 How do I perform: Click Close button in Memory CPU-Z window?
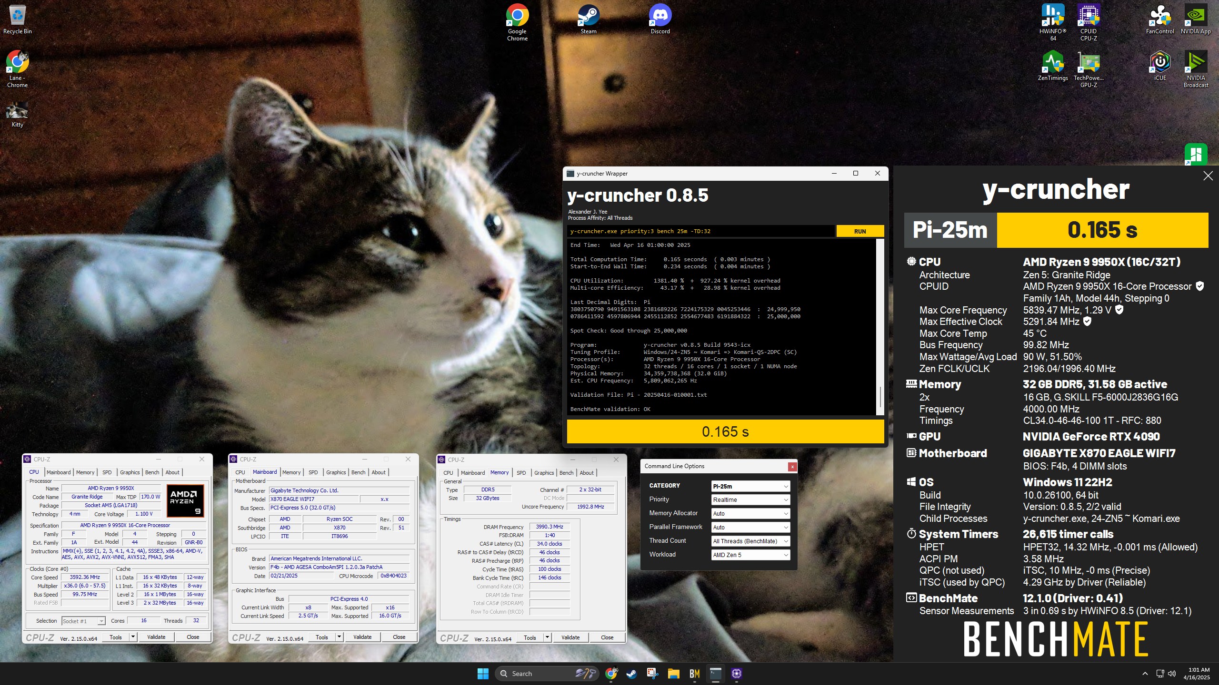607,637
